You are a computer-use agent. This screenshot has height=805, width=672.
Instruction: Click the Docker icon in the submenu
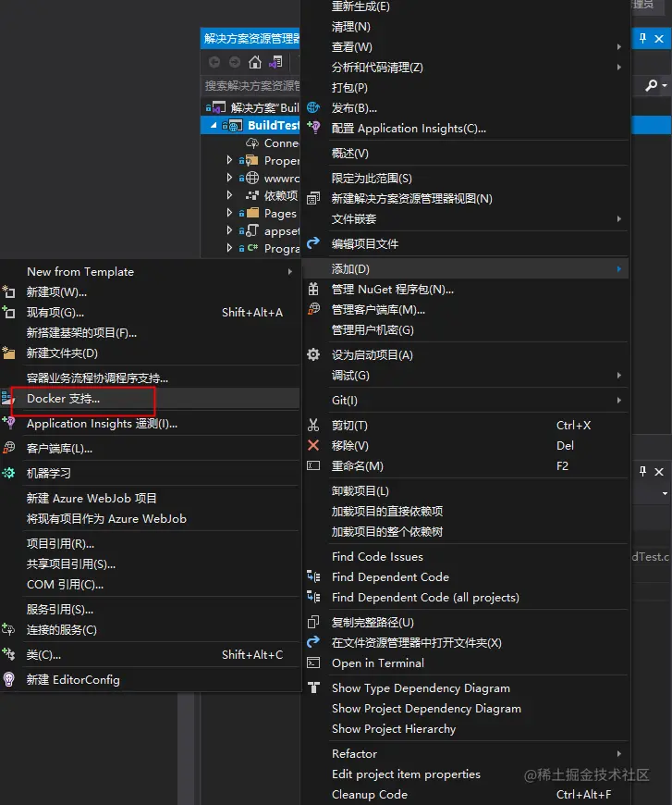click(7, 399)
